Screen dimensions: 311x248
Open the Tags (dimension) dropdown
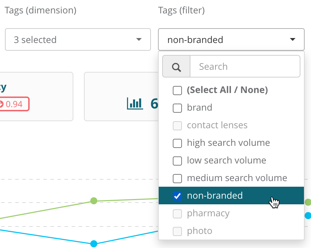[78, 39]
